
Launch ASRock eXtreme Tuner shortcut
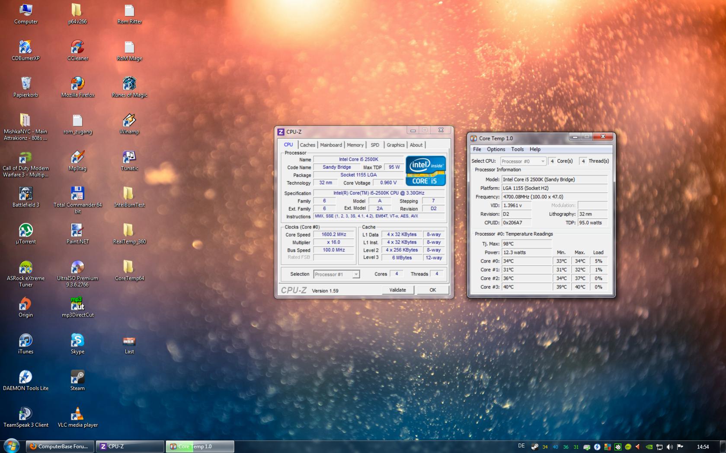coord(26,274)
